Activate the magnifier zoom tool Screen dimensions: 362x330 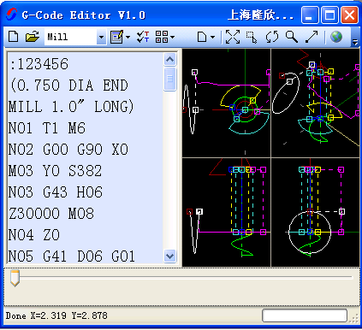[x=292, y=37]
